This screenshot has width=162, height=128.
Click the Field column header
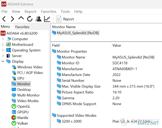tap(56, 46)
